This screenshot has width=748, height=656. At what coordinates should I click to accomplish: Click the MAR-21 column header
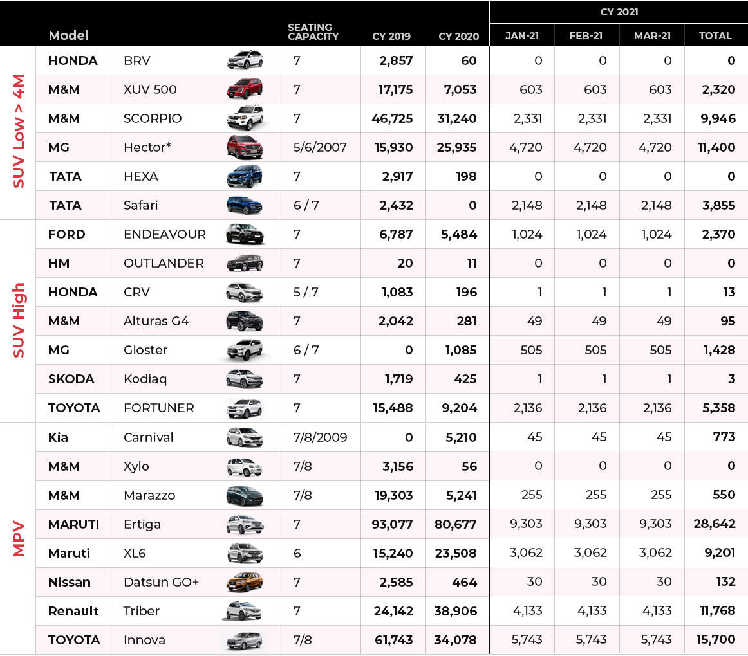(x=651, y=36)
